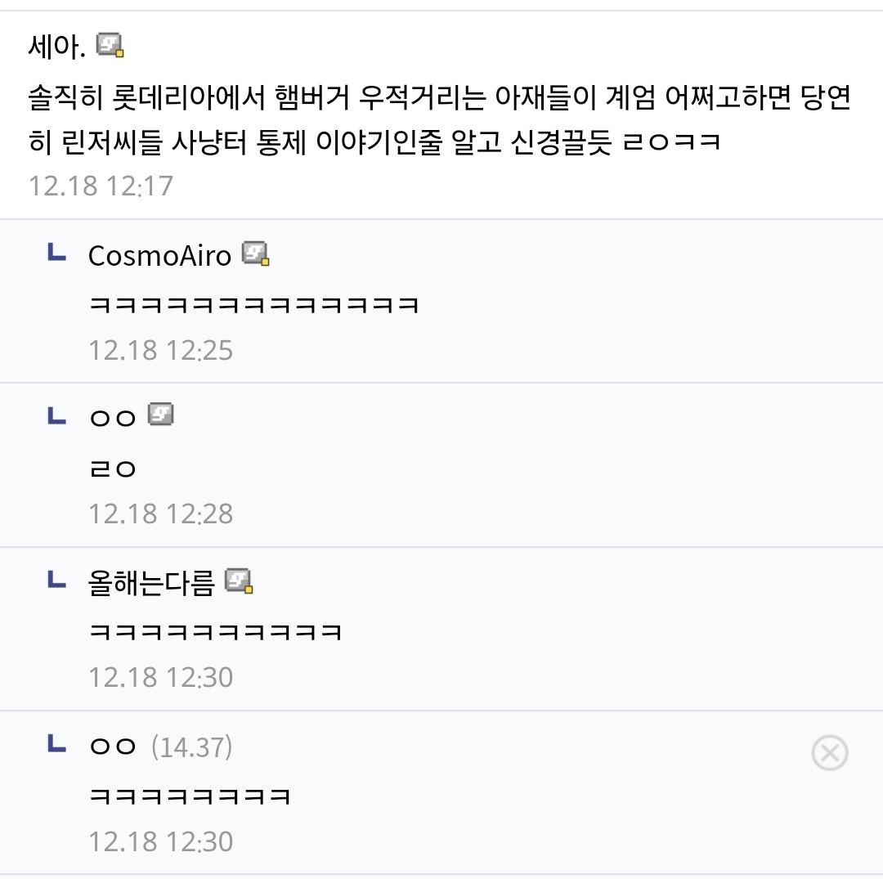Click the gallog icon next to 세아.
The image size is (883, 879).
[x=110, y=45]
